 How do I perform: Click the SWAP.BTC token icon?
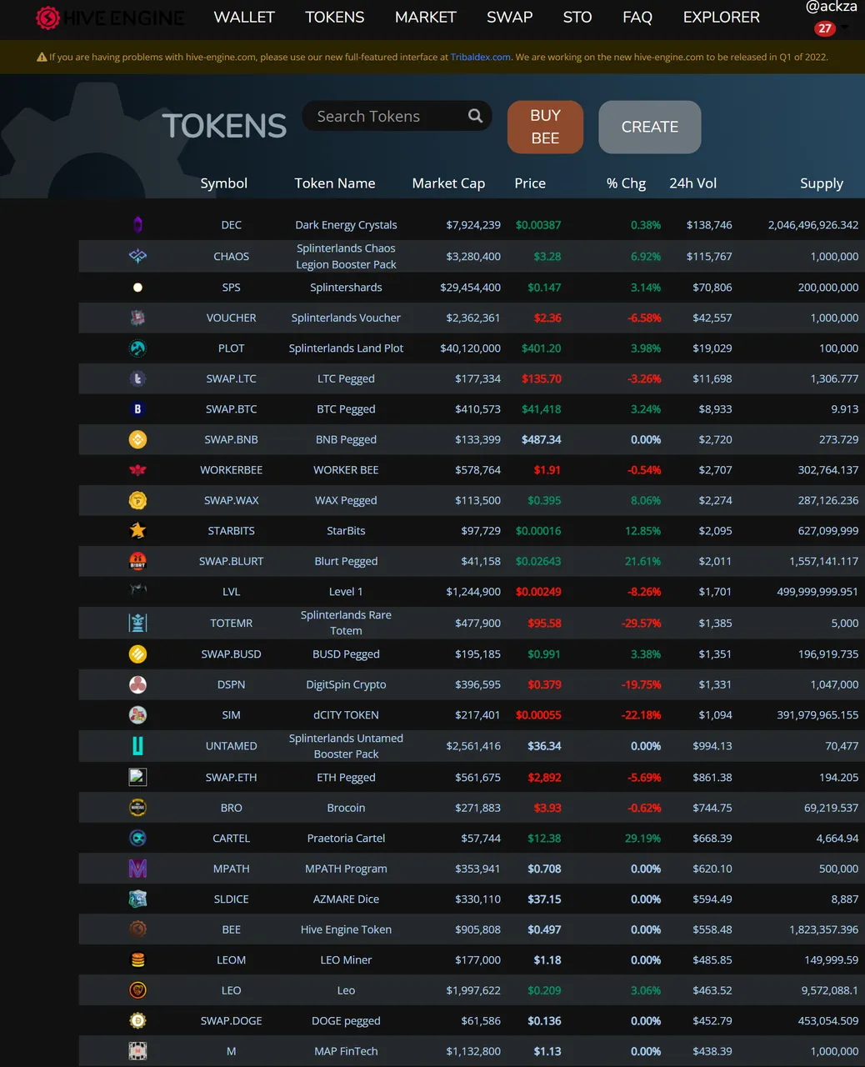coord(137,409)
